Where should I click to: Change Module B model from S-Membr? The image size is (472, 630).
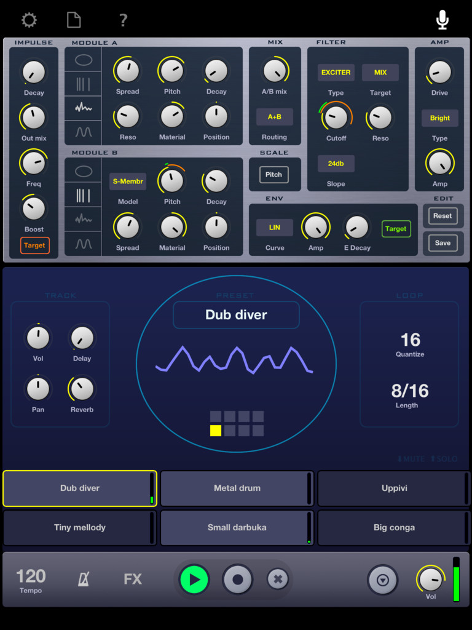[128, 181]
